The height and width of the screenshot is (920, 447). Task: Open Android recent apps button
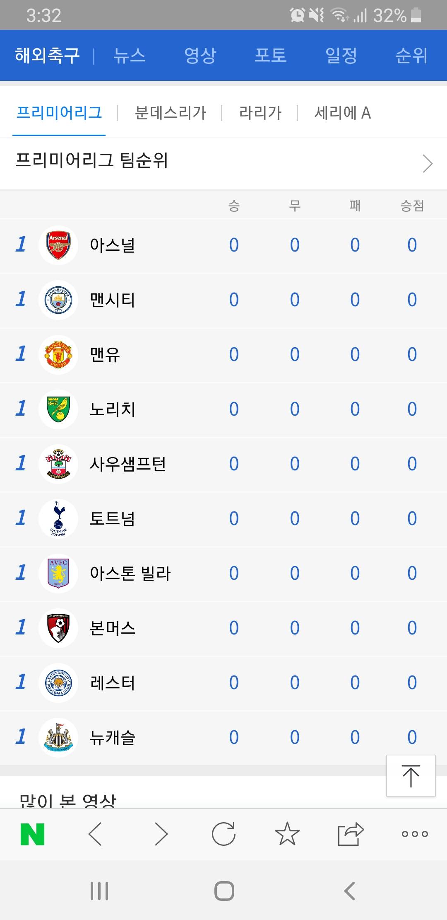pos(99,891)
